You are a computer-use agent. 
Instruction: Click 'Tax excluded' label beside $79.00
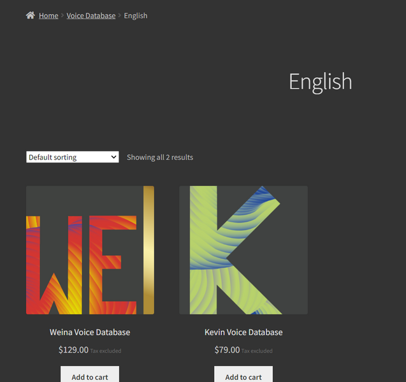pyautogui.click(x=257, y=351)
